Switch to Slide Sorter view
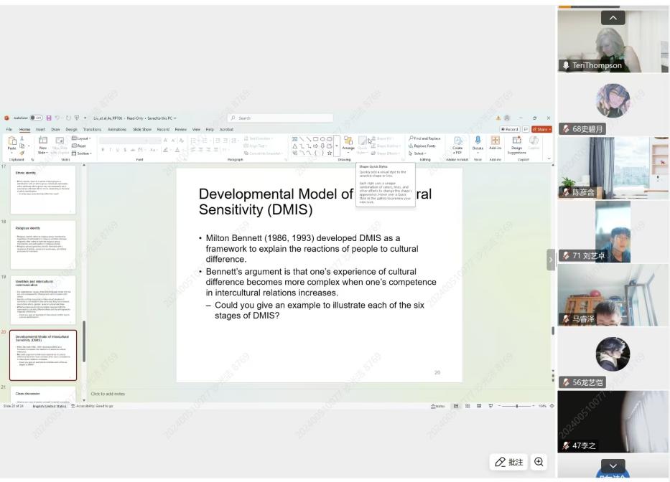 [x=467, y=406]
